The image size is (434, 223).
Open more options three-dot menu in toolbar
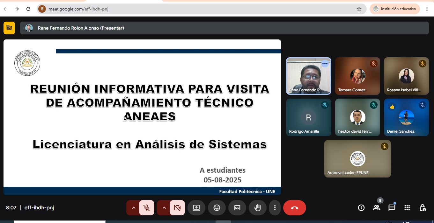click(275, 208)
